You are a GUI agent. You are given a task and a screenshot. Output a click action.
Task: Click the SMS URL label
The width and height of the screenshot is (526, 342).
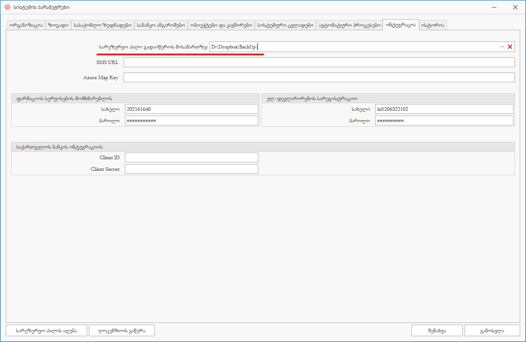107,62
